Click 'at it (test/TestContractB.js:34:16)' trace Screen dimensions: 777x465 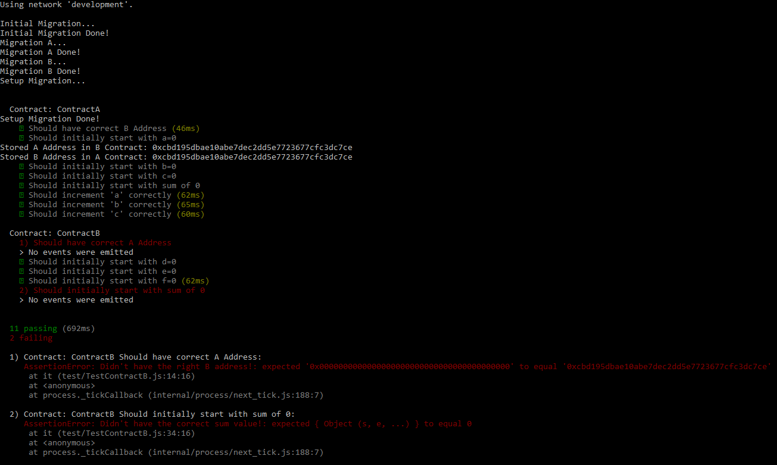[112, 433]
